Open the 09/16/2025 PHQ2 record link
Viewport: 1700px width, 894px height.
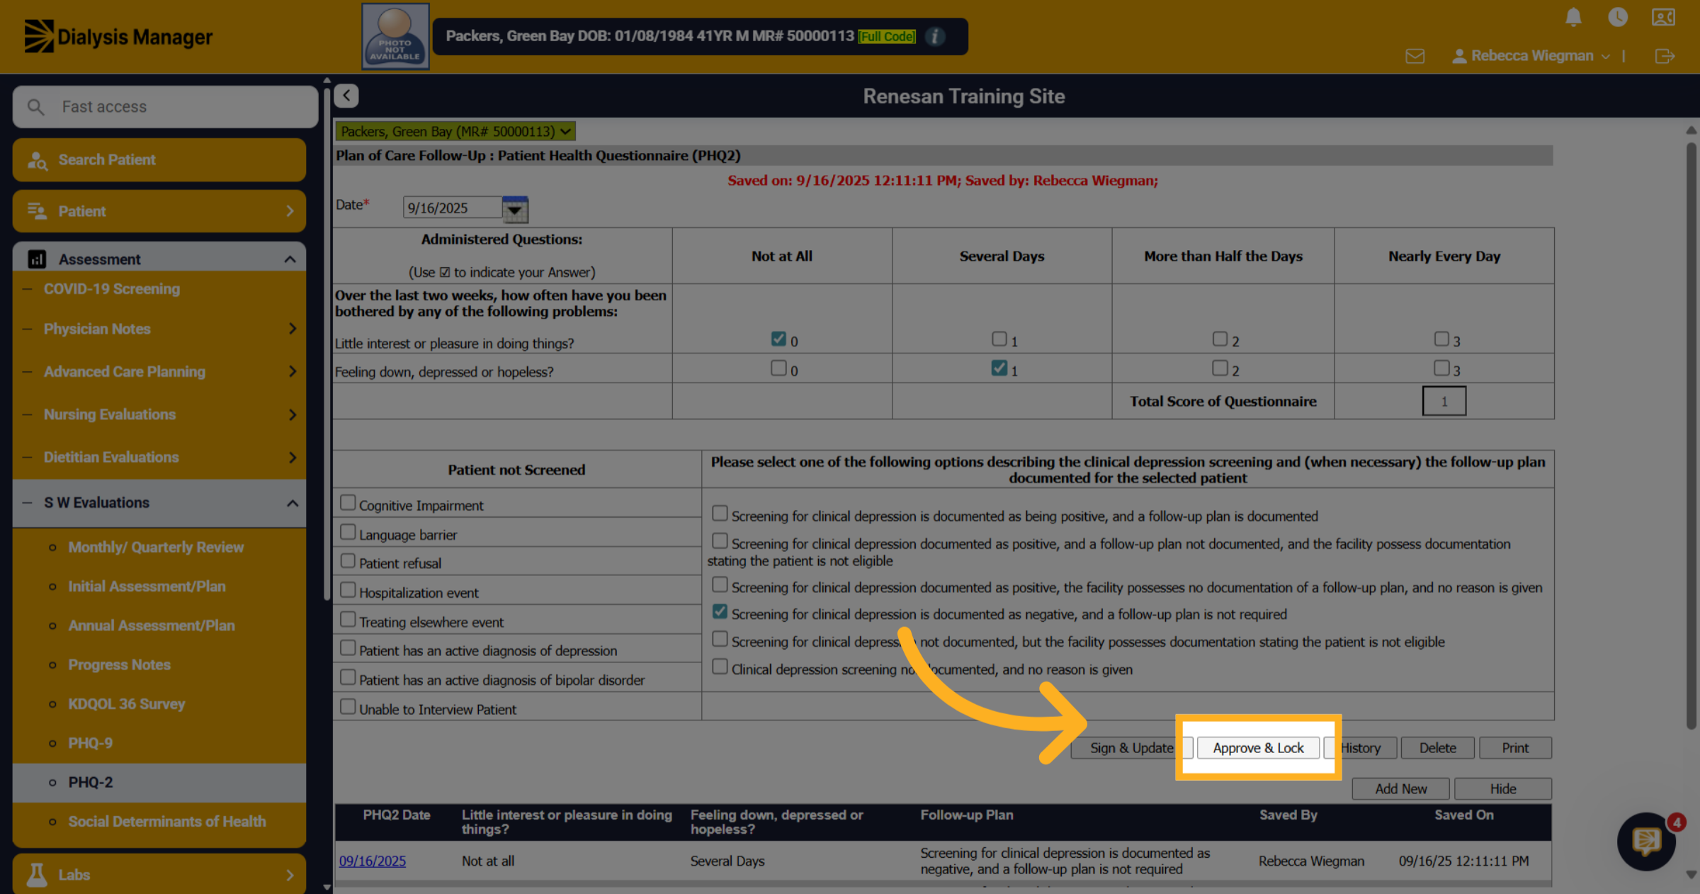(373, 861)
